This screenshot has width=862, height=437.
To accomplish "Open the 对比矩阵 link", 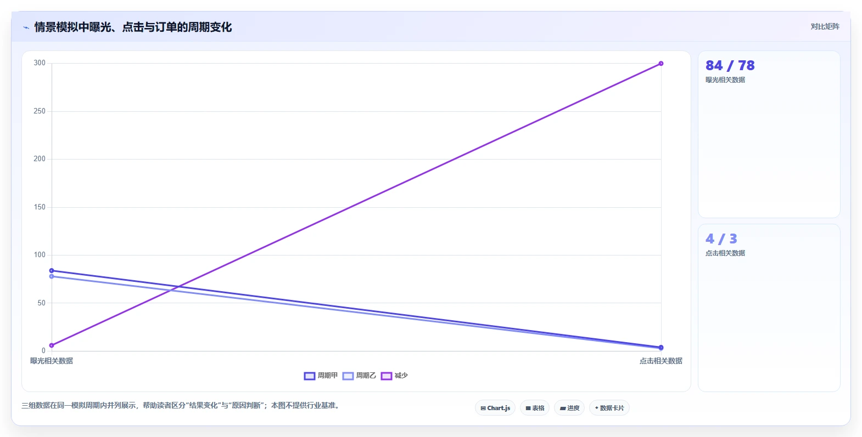I will [x=825, y=26].
